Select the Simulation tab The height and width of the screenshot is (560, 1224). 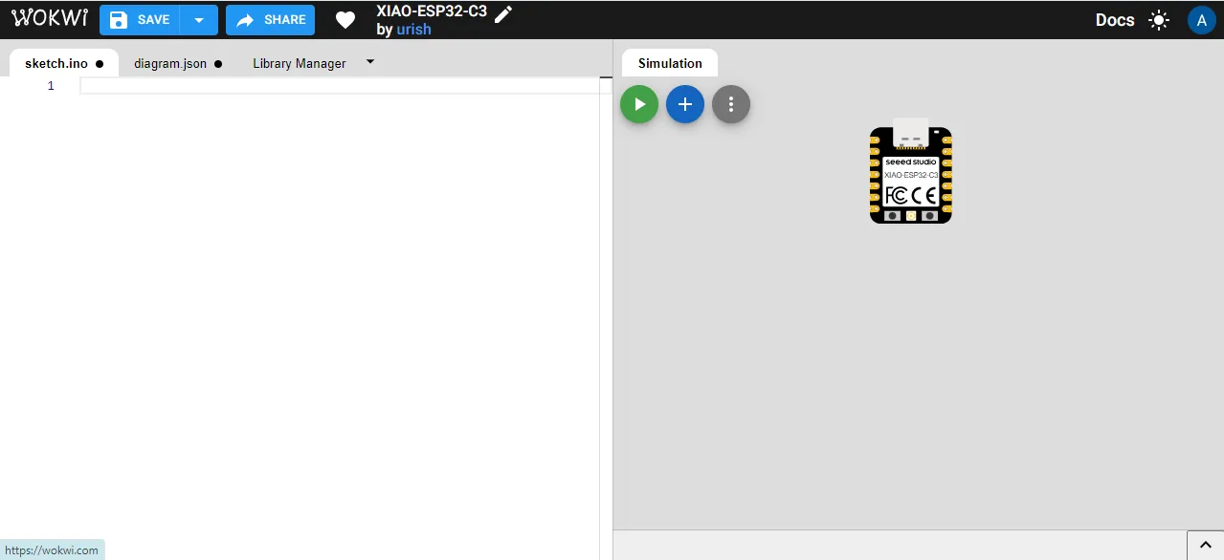coord(670,63)
